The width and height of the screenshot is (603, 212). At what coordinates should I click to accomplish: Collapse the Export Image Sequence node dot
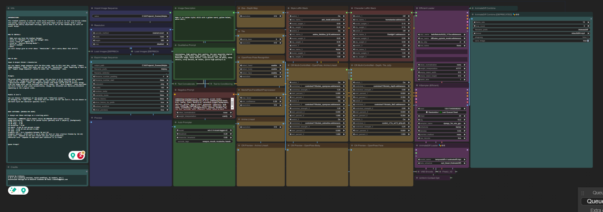click(x=92, y=57)
